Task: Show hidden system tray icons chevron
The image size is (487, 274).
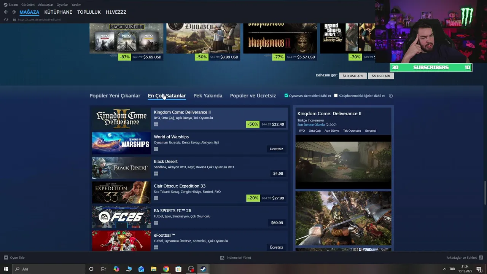Action: [444, 269]
